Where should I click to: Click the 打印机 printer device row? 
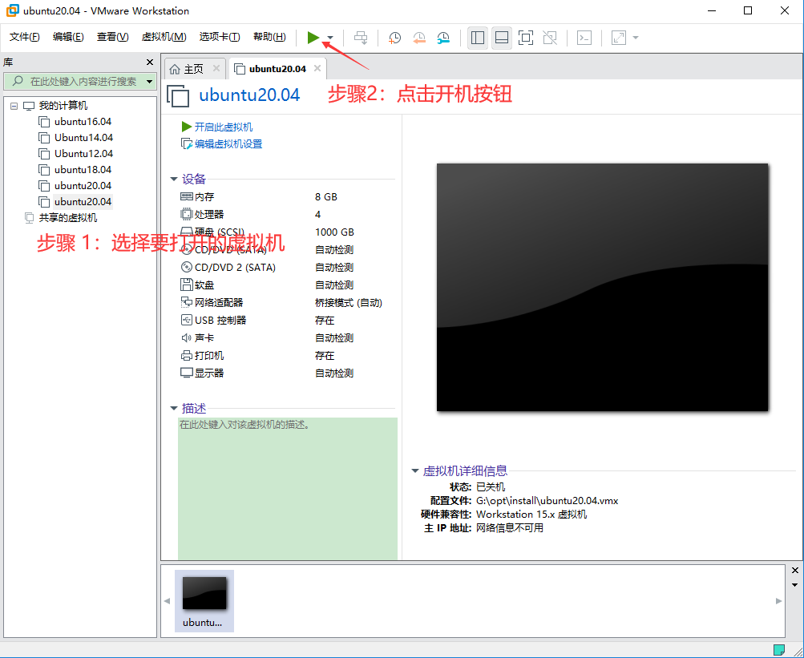pyautogui.click(x=287, y=355)
